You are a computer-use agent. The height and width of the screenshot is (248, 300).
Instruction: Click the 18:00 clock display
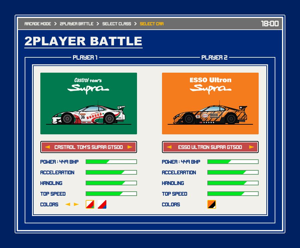(x=270, y=24)
